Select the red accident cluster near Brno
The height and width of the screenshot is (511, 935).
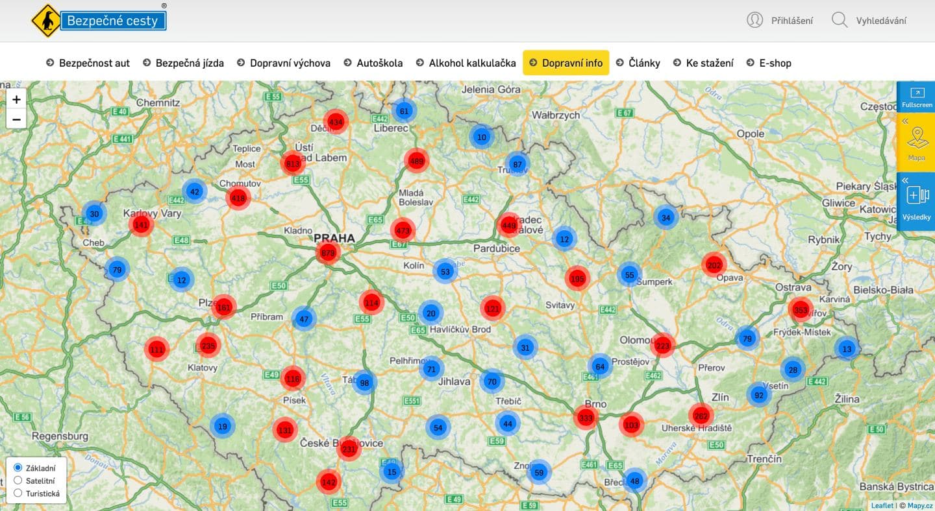point(585,418)
